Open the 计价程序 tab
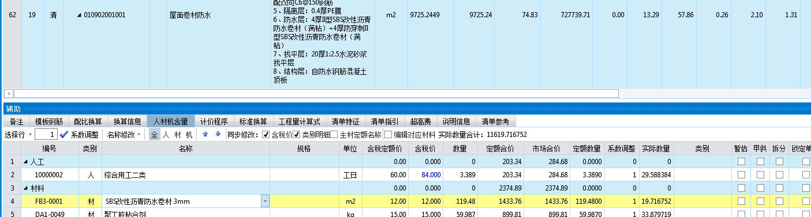 click(x=214, y=121)
